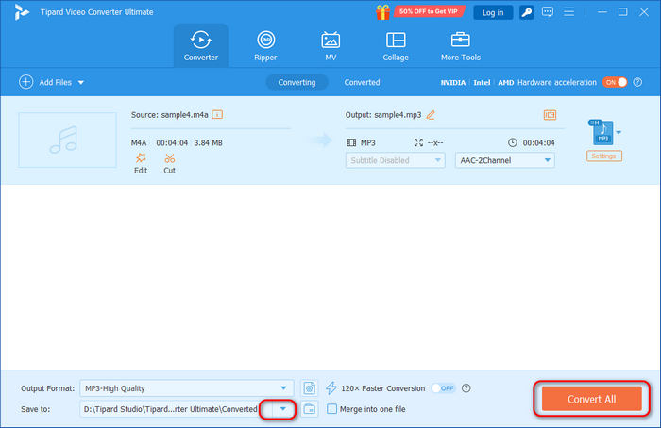This screenshot has width=661, height=428.
Task: Click the gift box promo icon
Action: pos(382,11)
